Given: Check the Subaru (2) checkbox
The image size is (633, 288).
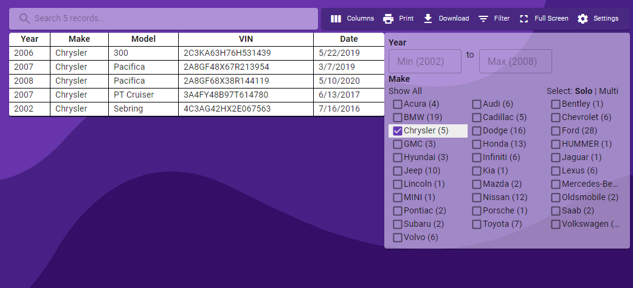Looking at the screenshot, I should 398,224.
